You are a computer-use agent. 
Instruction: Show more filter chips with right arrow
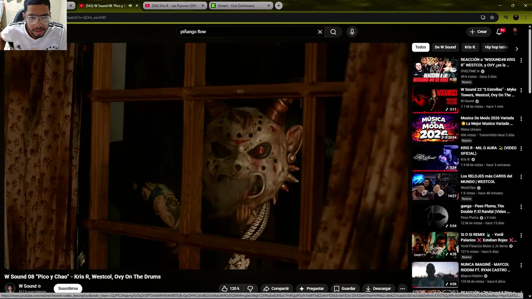[x=517, y=49]
